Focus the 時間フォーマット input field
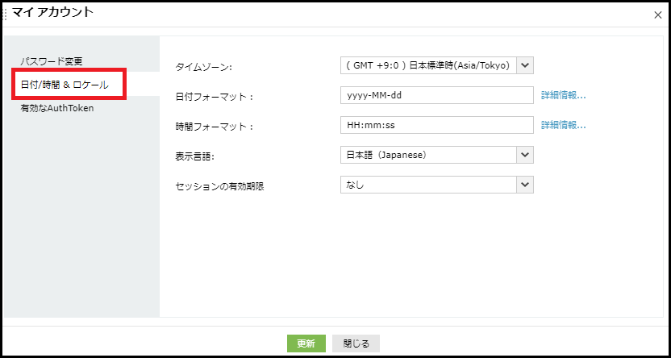Screen dimensions: 671x358 click(437, 126)
